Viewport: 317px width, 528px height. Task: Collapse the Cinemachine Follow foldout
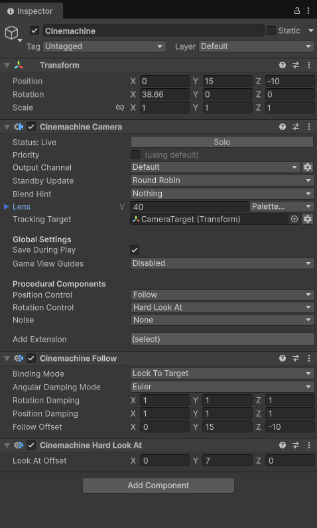(7, 358)
